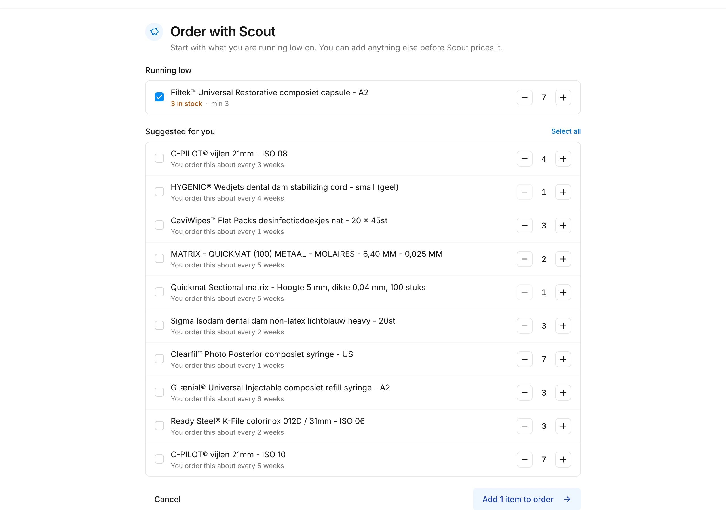Select Quickmat Sectional matrix checkbox
Screen dimensions: 726x510
pos(159,292)
